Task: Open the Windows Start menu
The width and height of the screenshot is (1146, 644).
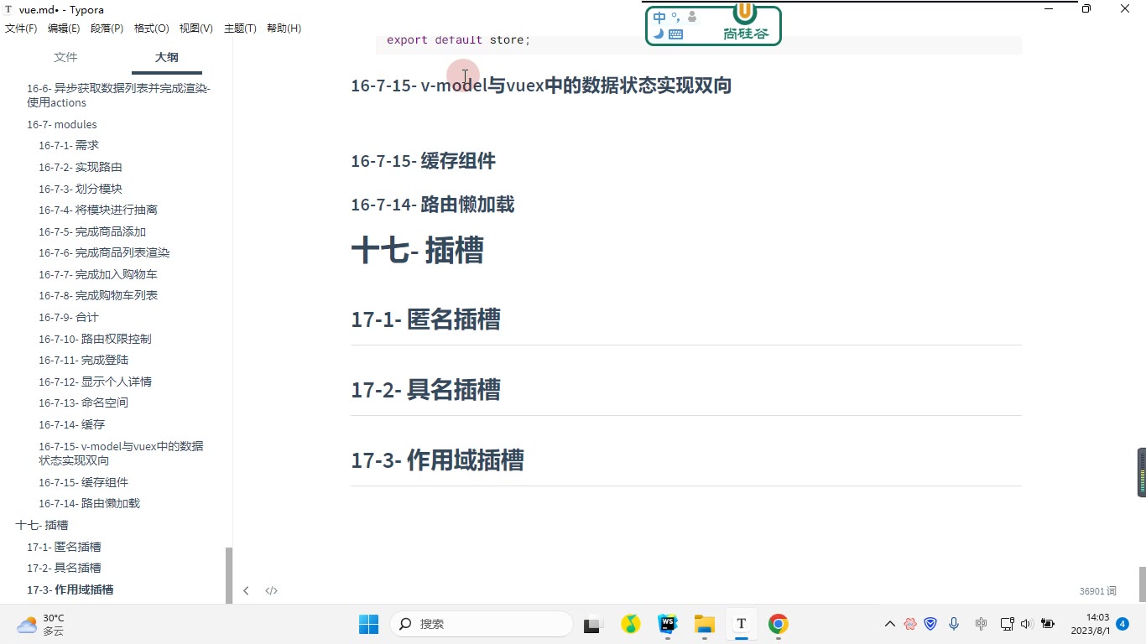Action: (x=368, y=624)
